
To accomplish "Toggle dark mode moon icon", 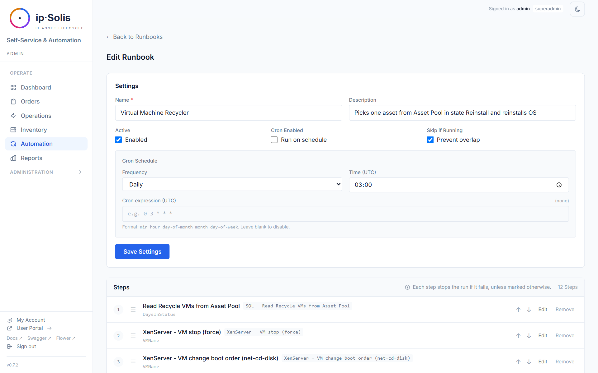I will [577, 9].
